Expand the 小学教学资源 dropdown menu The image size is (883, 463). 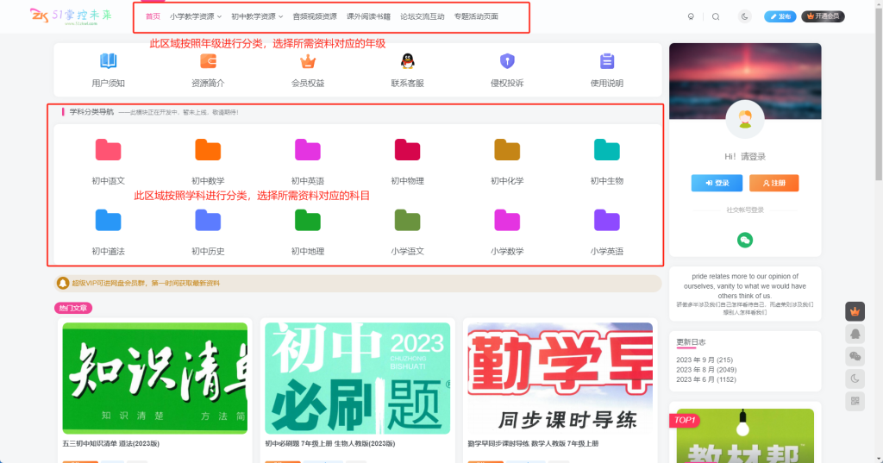(196, 16)
